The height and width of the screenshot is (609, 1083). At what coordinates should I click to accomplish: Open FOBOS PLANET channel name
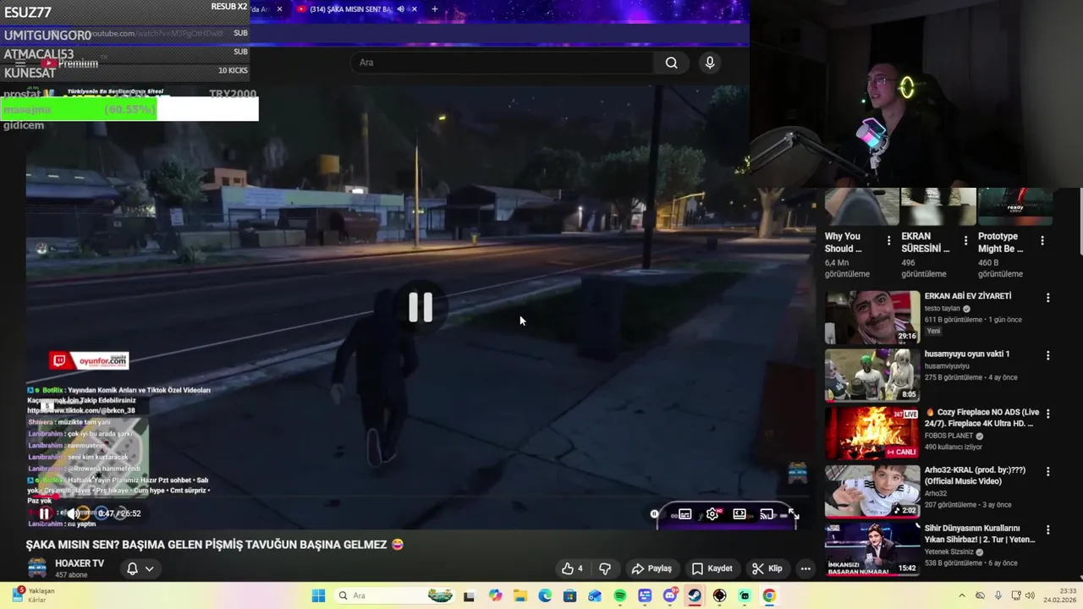[x=948, y=436]
